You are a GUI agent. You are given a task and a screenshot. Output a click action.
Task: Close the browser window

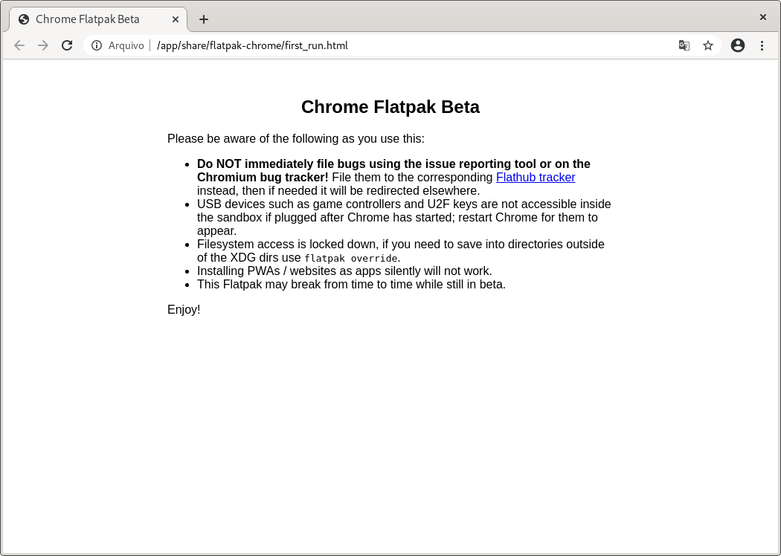762,17
